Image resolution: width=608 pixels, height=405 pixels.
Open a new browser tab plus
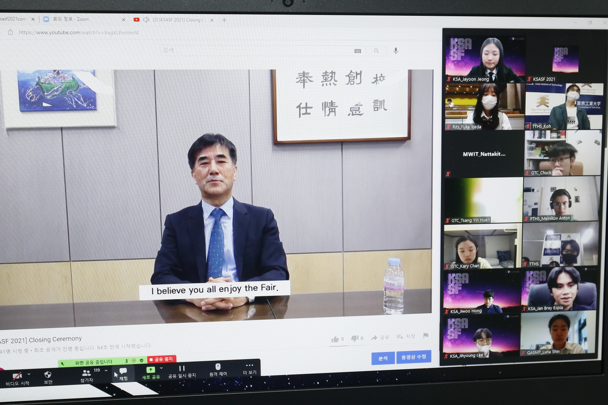click(x=224, y=20)
